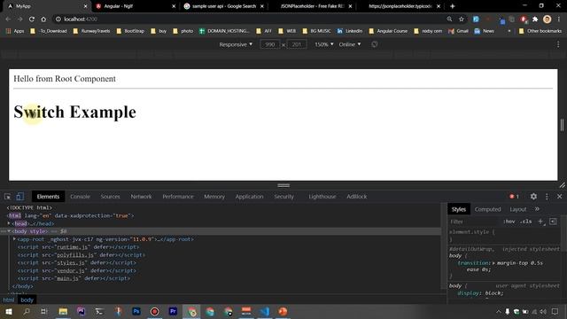Reload the localhost page
The height and width of the screenshot is (319, 567).
click(x=32, y=19)
